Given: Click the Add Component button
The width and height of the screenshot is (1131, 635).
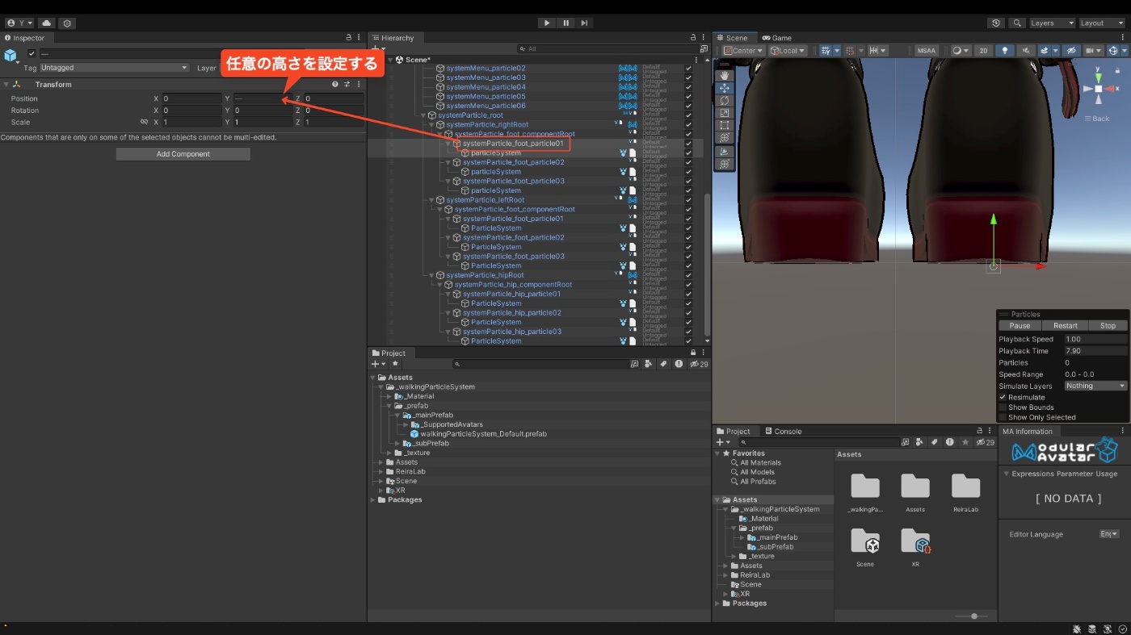Looking at the screenshot, I should pyautogui.click(x=183, y=154).
